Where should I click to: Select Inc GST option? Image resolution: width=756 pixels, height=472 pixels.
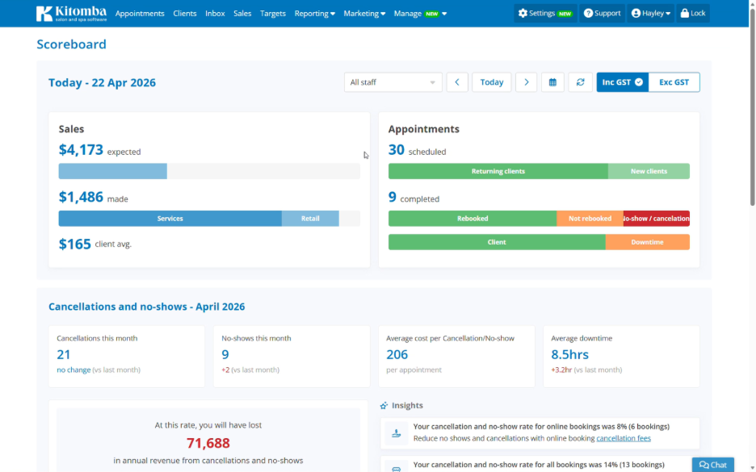[x=623, y=82]
